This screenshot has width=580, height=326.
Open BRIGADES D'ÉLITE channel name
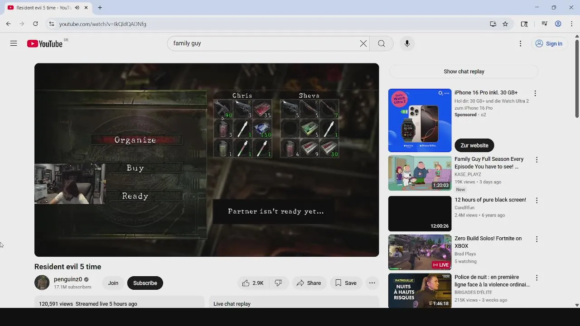pos(473,292)
